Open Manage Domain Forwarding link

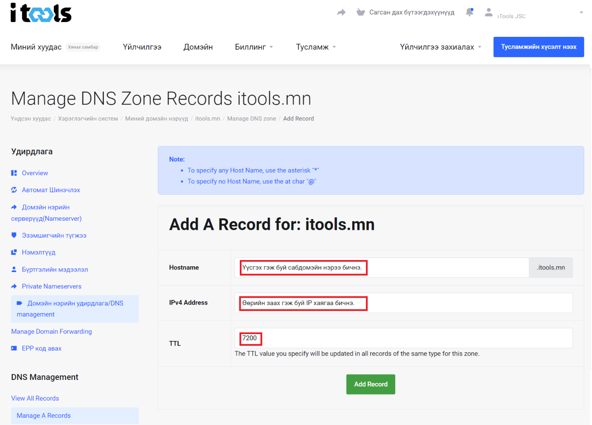[51, 331]
